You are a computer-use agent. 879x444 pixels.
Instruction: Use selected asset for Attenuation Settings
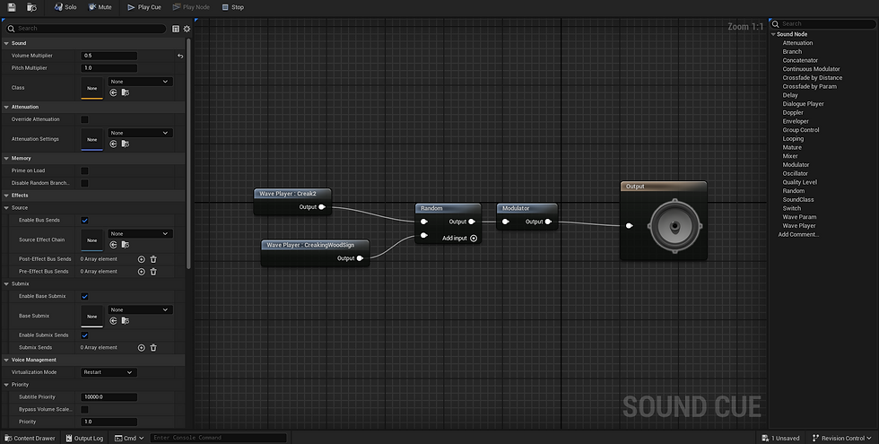point(113,144)
